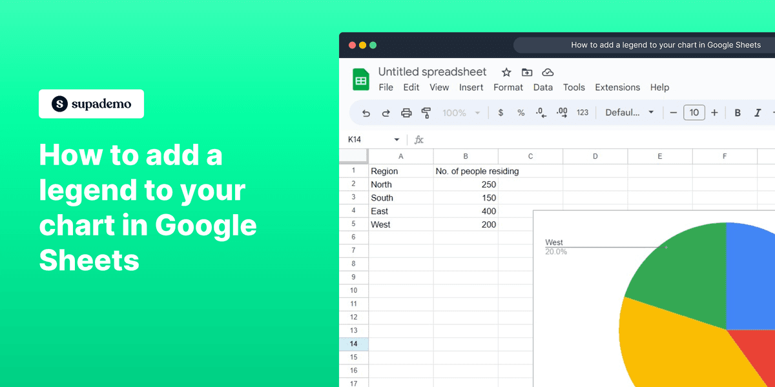
Task: Click the Undo icon in the toolbar
Action: [x=366, y=112]
